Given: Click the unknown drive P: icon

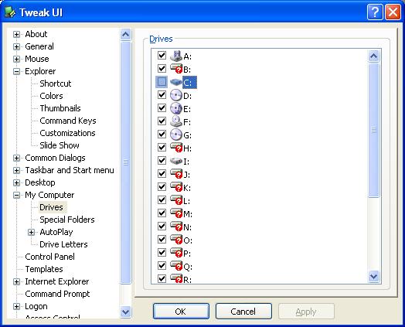Looking at the screenshot, I should point(176,253).
